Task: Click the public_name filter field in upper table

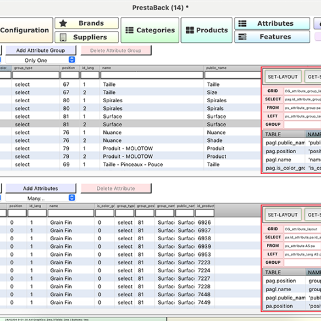Action: 232,75
